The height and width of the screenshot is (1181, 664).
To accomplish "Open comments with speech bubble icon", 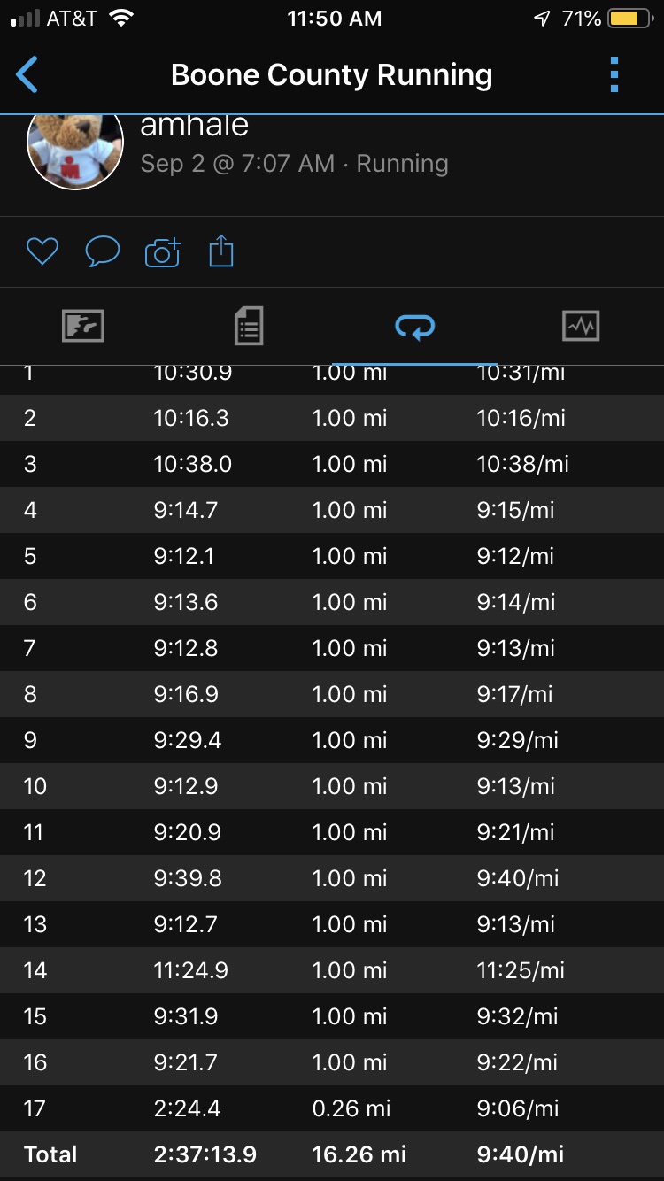I will click(x=102, y=252).
